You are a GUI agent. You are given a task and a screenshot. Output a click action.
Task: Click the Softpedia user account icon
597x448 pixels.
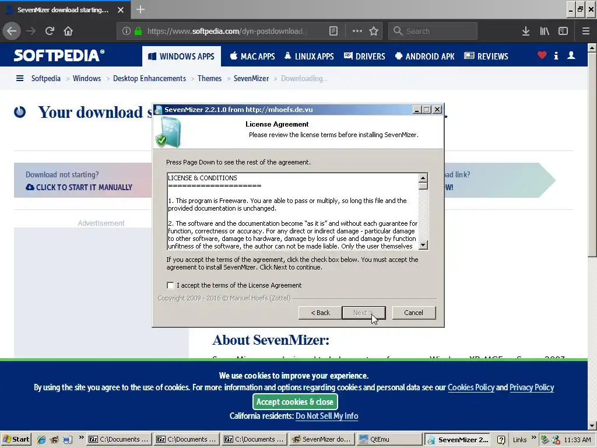coord(571,55)
